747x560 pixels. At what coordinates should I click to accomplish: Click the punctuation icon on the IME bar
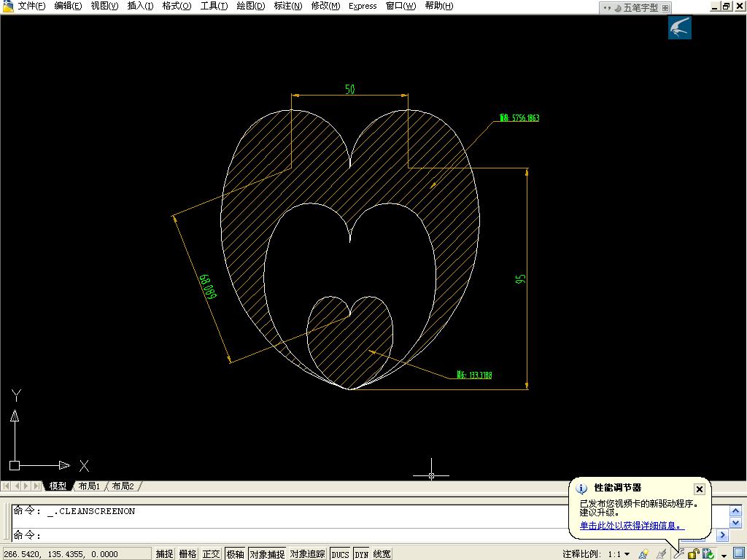(x=607, y=8)
